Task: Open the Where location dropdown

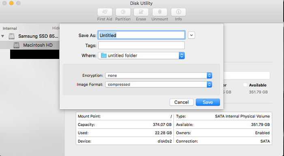Action: click(141, 56)
